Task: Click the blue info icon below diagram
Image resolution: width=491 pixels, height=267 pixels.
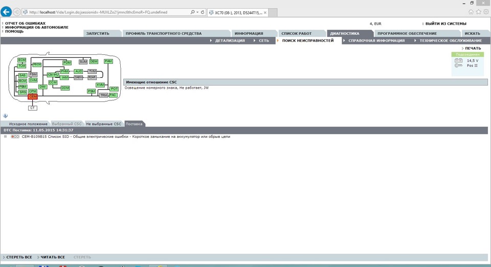Action: pyautogui.click(x=6, y=116)
